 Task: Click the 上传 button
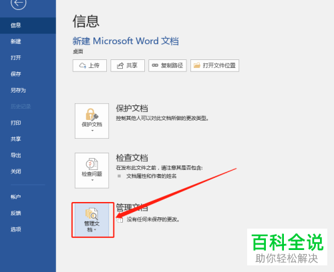[90, 65]
